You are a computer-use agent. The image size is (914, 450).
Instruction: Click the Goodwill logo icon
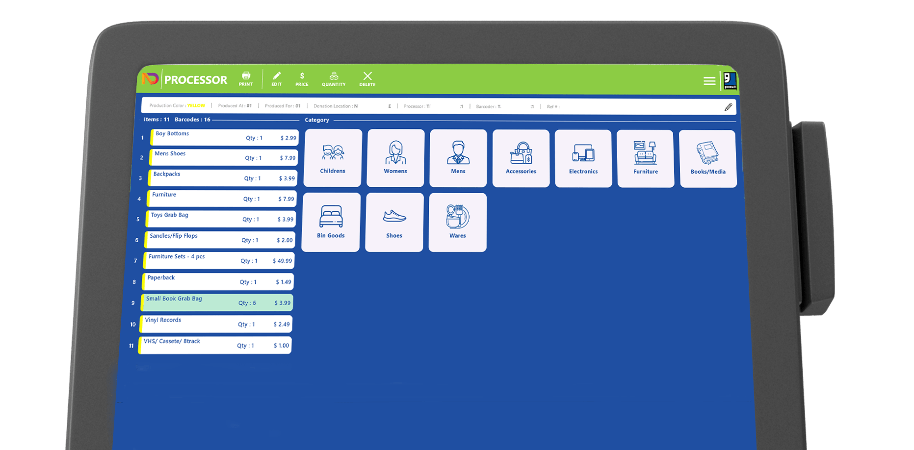[x=730, y=80]
